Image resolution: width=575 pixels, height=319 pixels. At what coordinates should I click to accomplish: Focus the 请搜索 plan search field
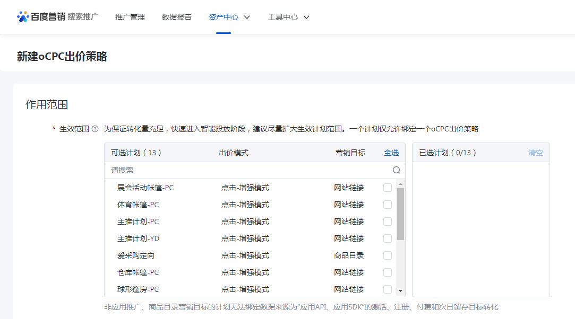point(254,170)
